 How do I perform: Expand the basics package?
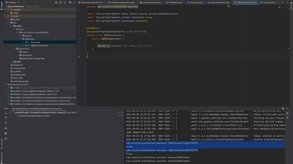[20, 36]
